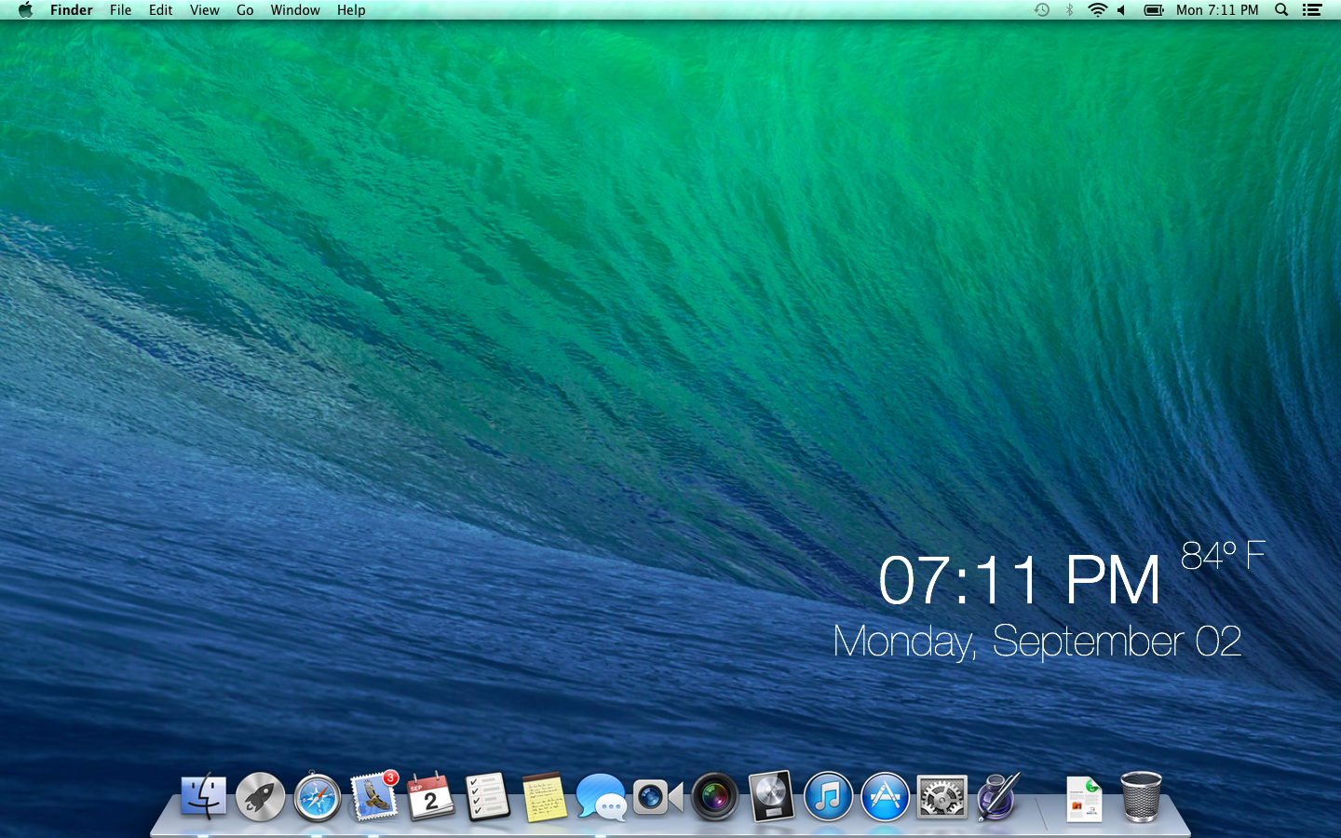Open Spotlight search magnifier

1281,10
